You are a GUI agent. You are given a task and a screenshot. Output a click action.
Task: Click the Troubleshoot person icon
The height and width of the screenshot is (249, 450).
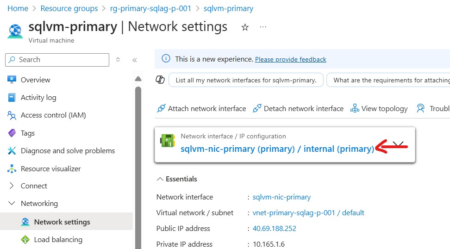(420, 108)
